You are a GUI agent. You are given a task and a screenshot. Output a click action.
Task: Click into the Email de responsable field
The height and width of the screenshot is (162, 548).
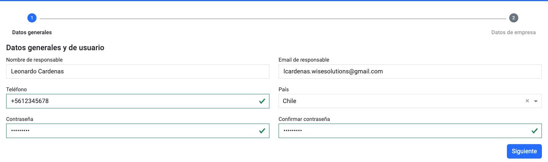(x=410, y=71)
